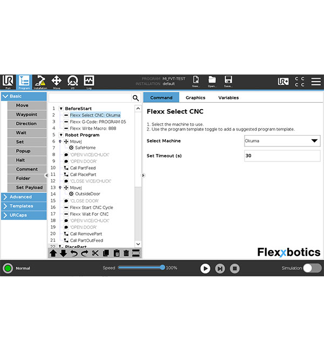This screenshot has width=324, height=351.
Task: Insert a Popup command
Action: click(x=27, y=151)
